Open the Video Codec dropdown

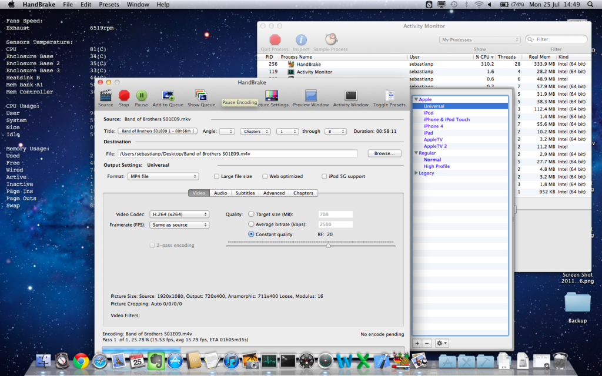pyautogui.click(x=179, y=214)
